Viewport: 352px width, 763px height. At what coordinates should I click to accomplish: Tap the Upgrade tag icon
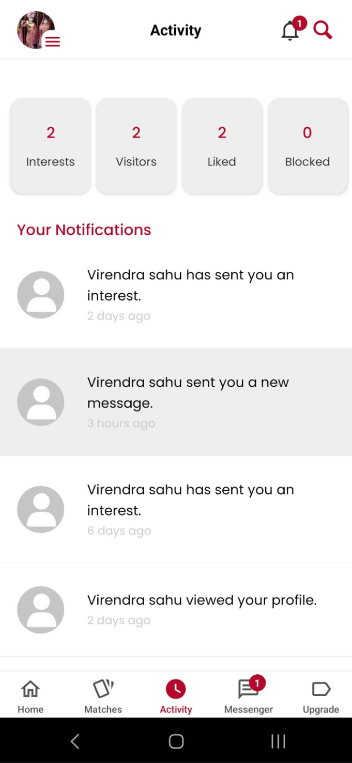[x=321, y=690]
